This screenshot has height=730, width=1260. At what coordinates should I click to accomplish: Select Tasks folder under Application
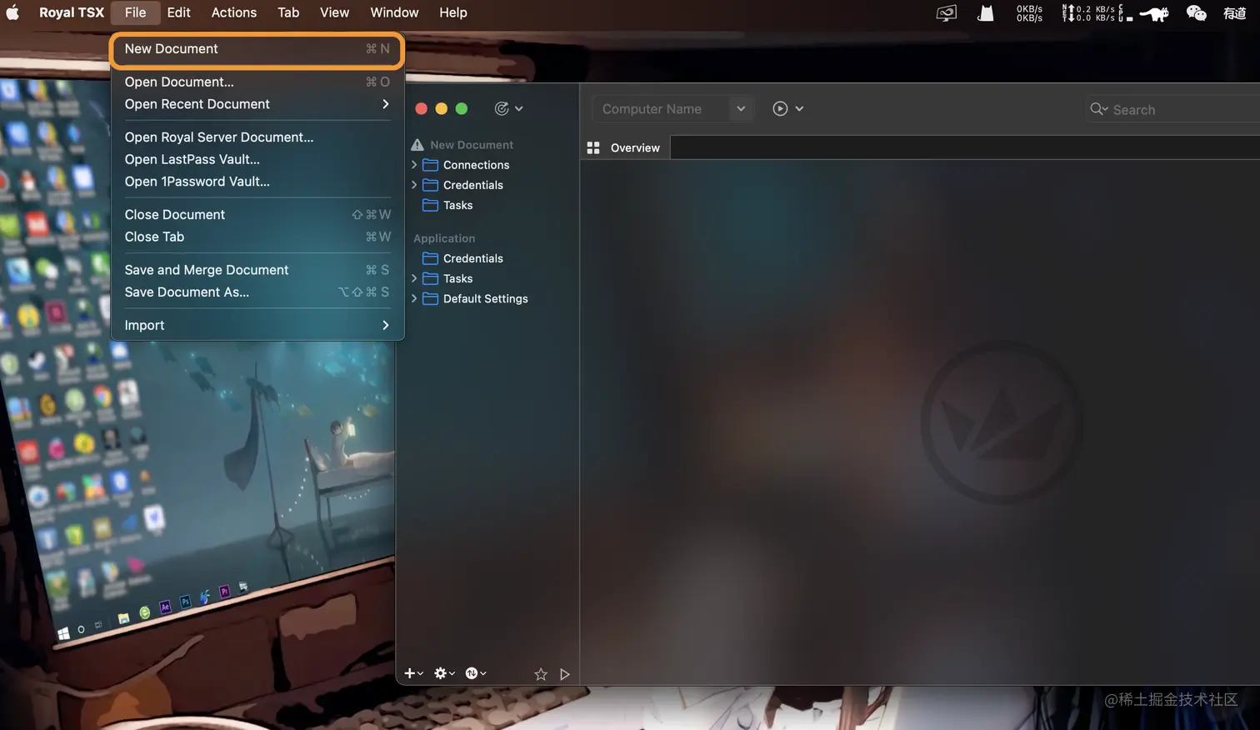[457, 278]
